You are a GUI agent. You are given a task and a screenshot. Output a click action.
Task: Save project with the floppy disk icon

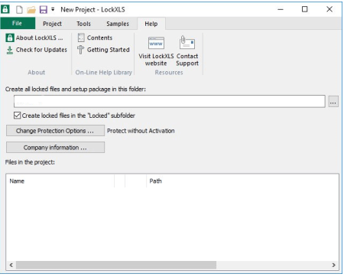44,10
